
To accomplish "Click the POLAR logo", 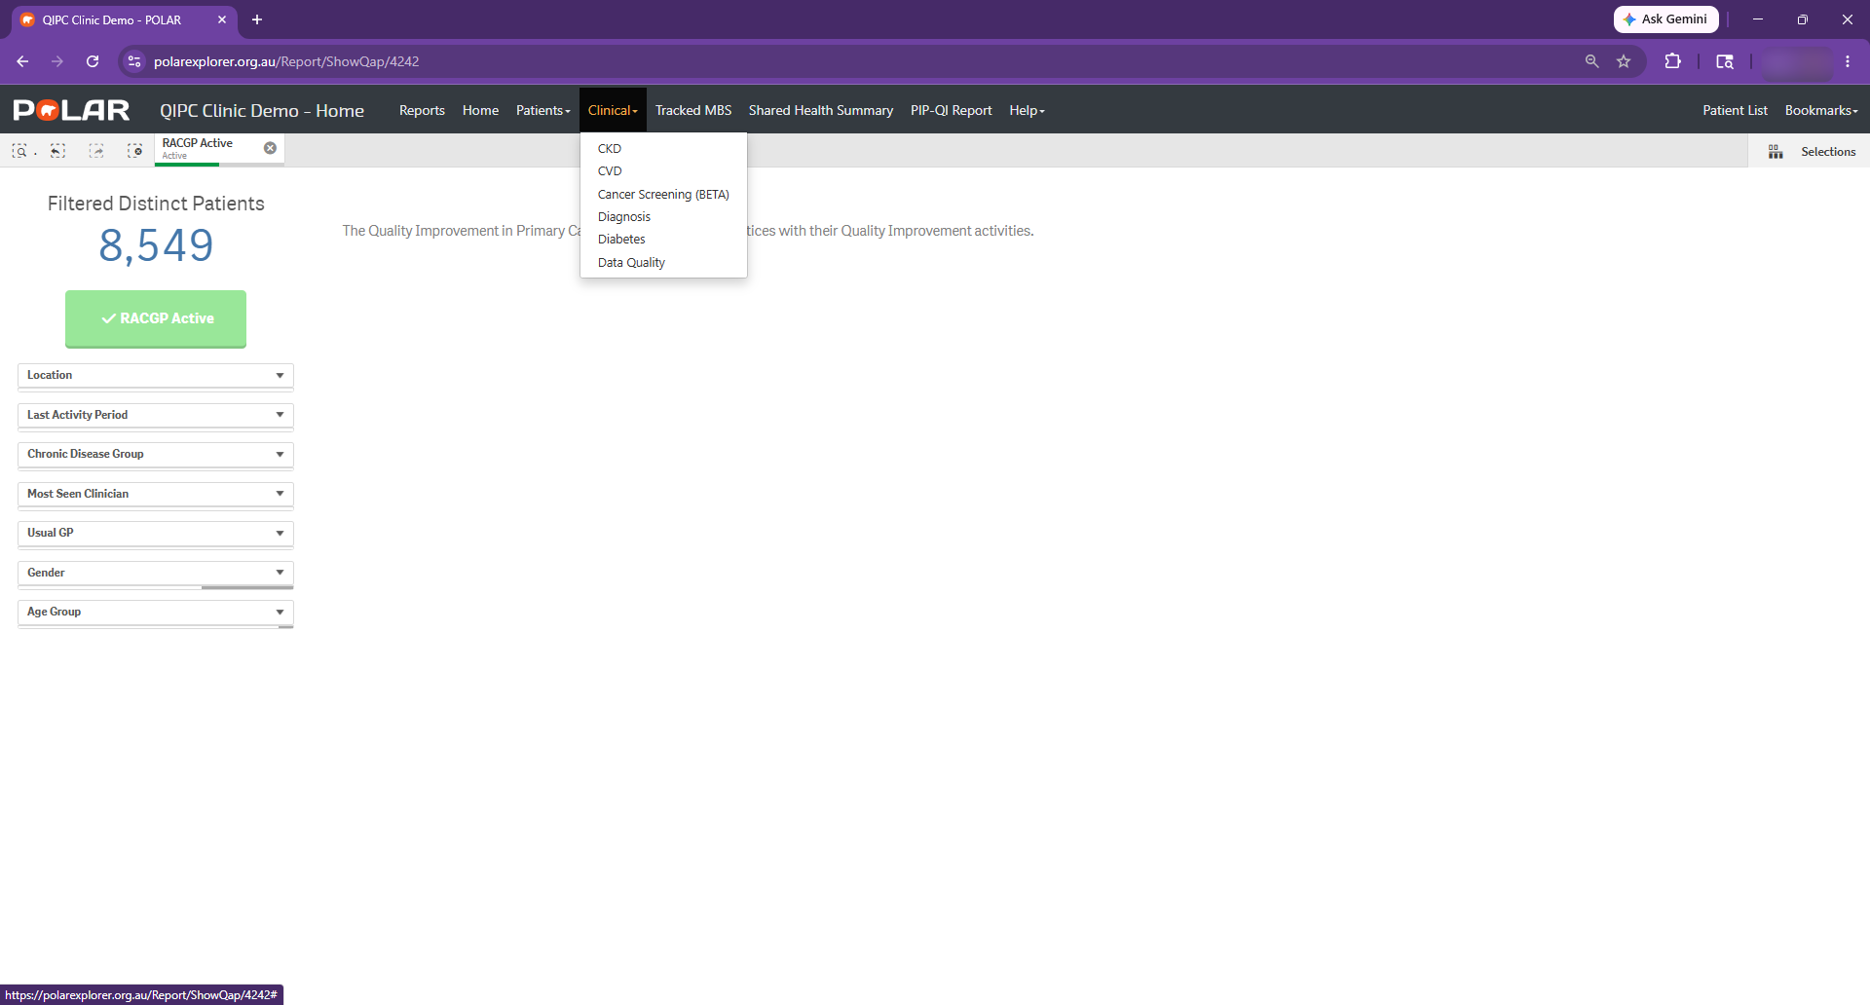I will click(x=71, y=110).
